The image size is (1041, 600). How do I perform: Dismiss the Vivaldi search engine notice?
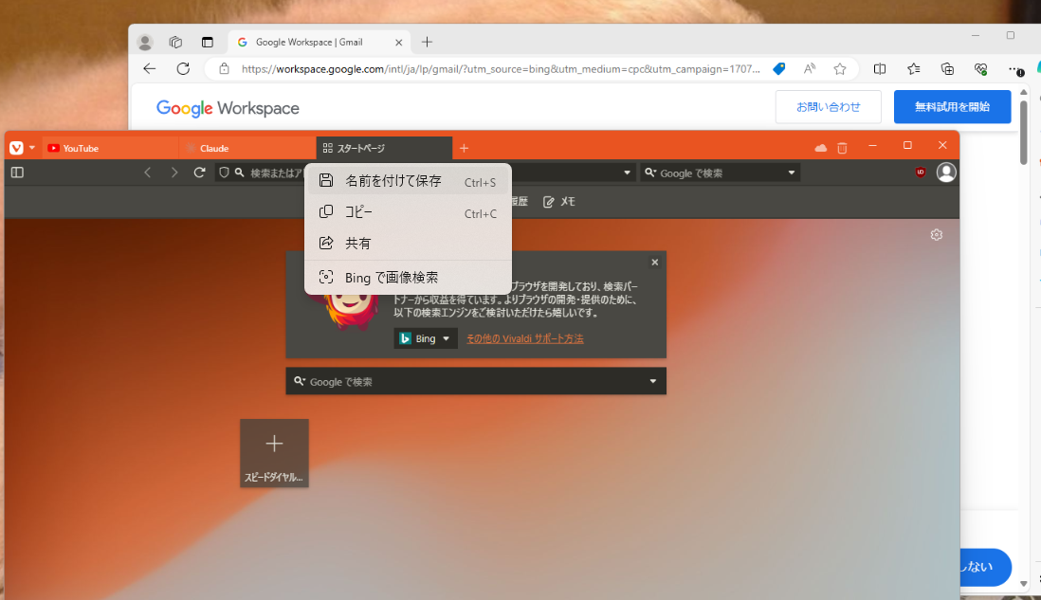(654, 263)
